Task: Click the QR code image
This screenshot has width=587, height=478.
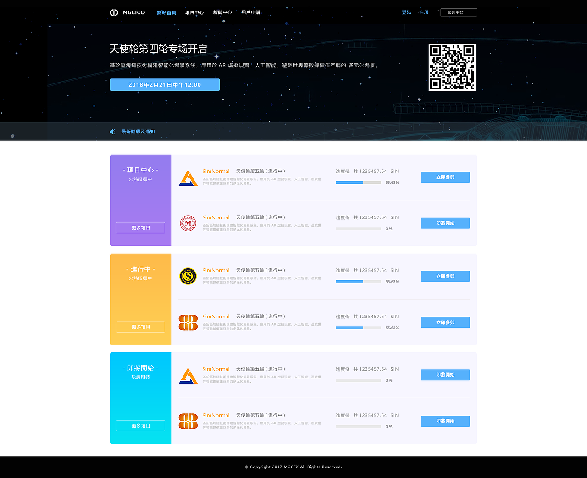Action: click(452, 67)
